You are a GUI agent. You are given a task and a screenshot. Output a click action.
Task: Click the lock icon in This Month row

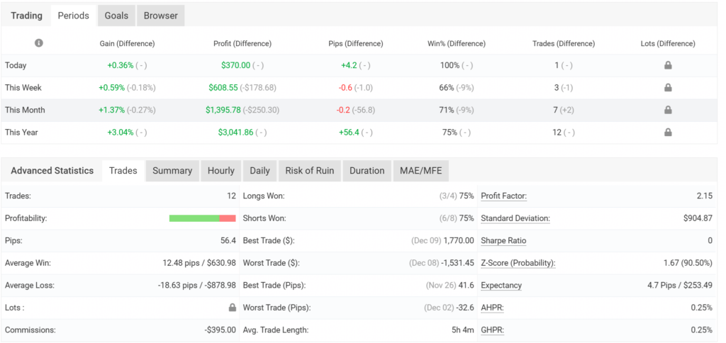click(668, 110)
